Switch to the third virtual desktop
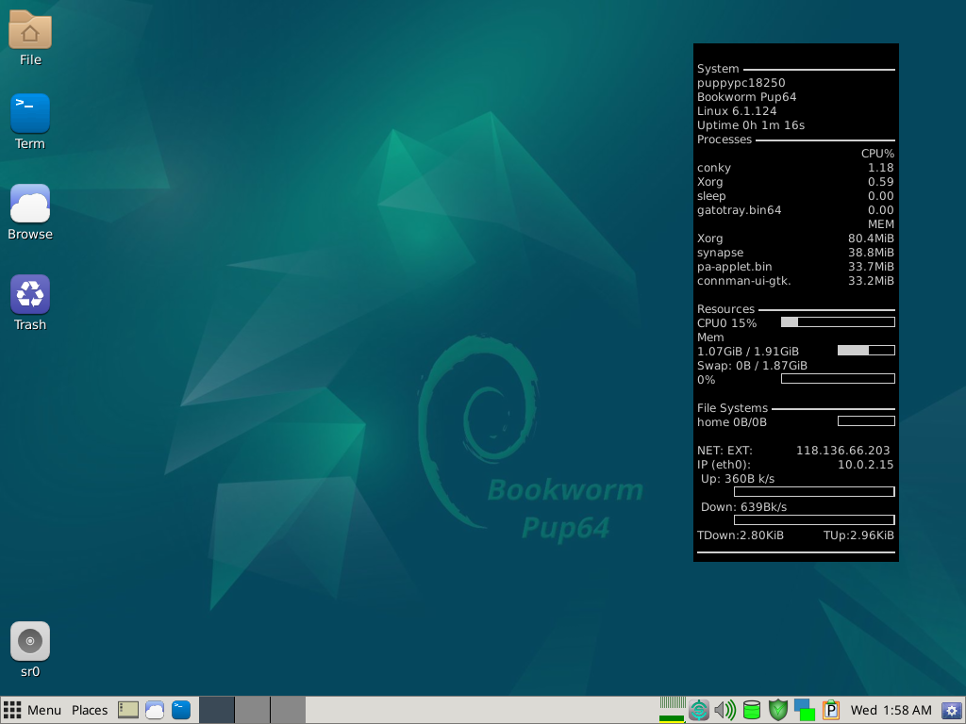The height and width of the screenshot is (724, 966). tap(289, 710)
